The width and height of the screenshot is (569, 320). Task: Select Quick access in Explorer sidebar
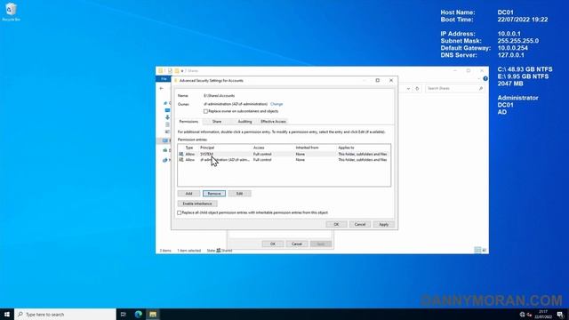point(166,103)
